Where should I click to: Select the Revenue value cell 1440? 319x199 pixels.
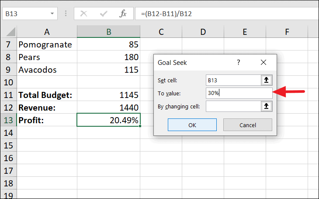click(109, 108)
